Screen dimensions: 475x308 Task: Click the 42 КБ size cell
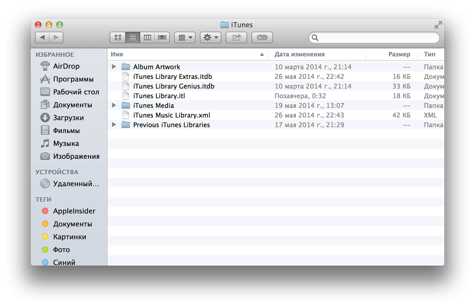[x=401, y=115]
